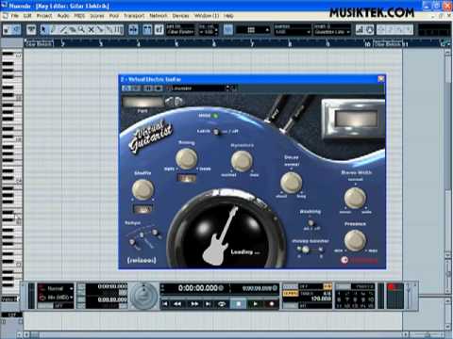Select the arrow Object Selection tool
This screenshot has height=339, width=453.
43,30
